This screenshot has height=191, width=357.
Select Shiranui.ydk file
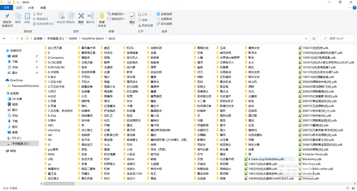[309, 178]
